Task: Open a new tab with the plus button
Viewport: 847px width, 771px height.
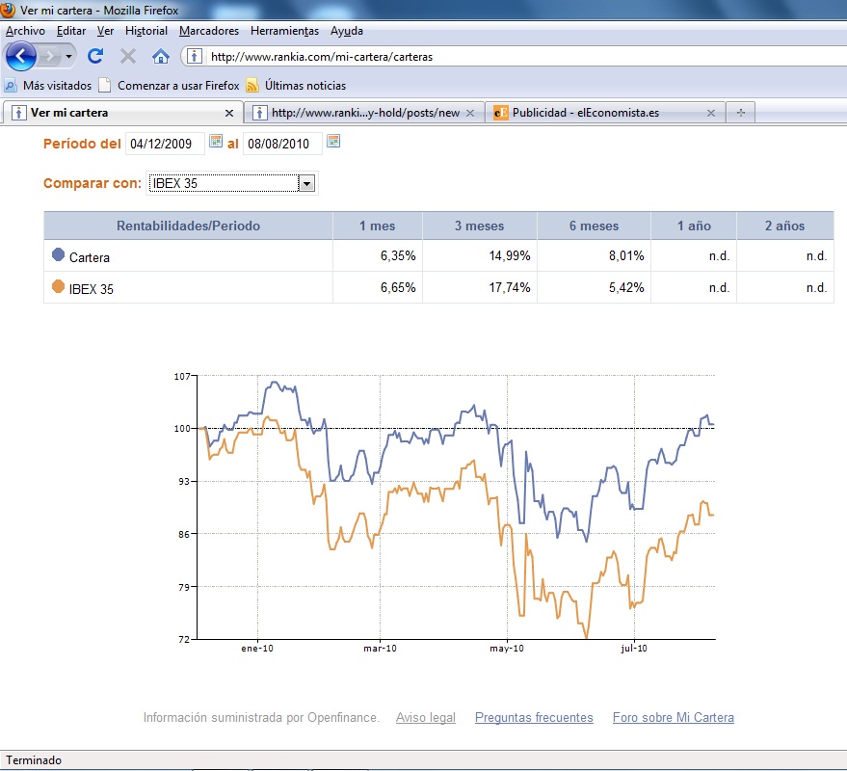Action: 741,113
